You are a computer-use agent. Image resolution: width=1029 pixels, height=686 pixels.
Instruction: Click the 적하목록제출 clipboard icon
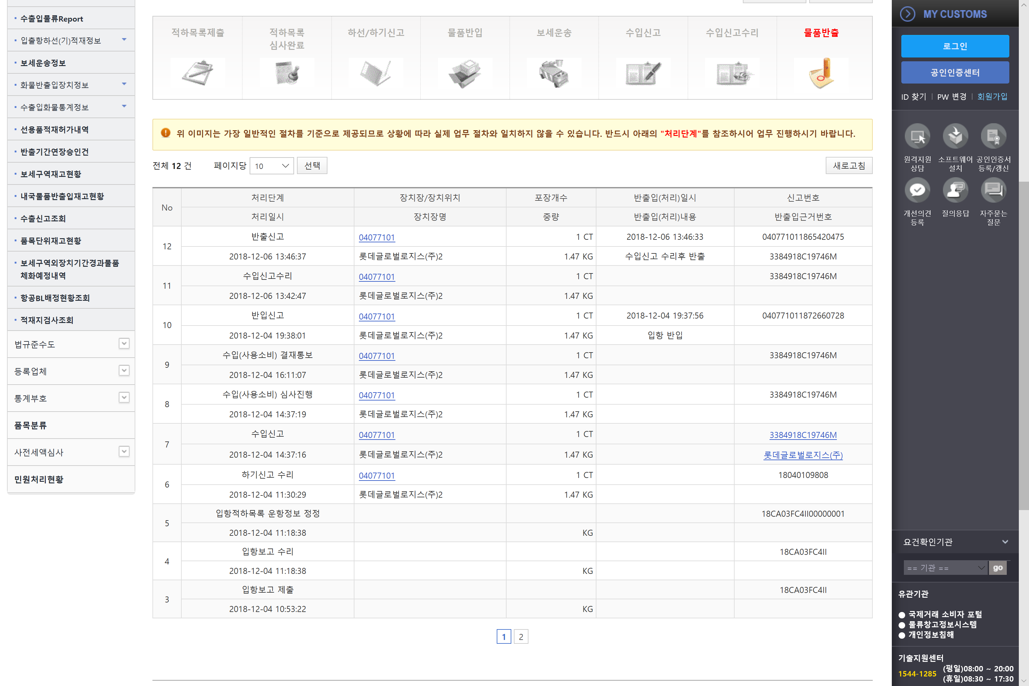point(198,73)
